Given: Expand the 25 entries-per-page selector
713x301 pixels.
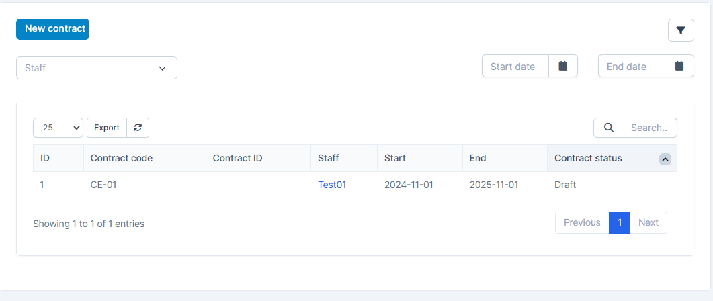Looking at the screenshot, I should pos(58,128).
